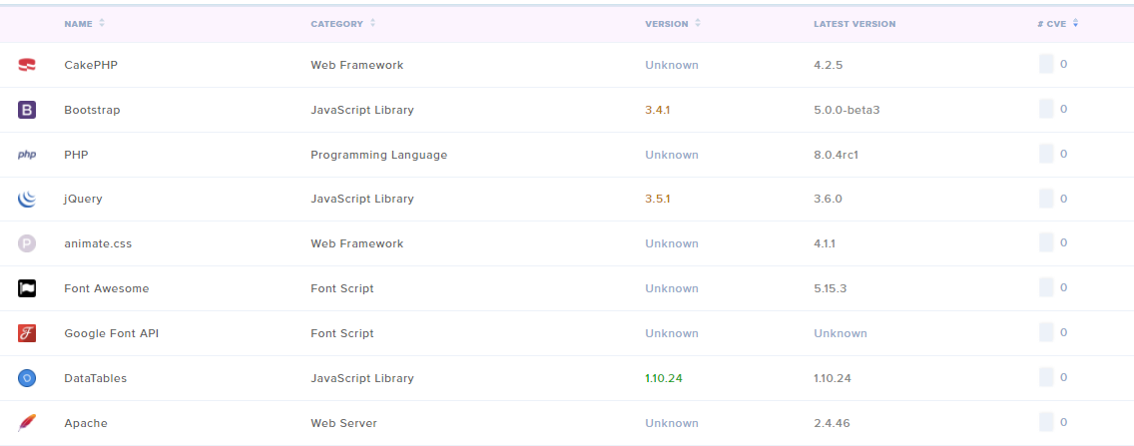Click the Bootstrap logo icon
The height and width of the screenshot is (446, 1134).
[x=27, y=110]
